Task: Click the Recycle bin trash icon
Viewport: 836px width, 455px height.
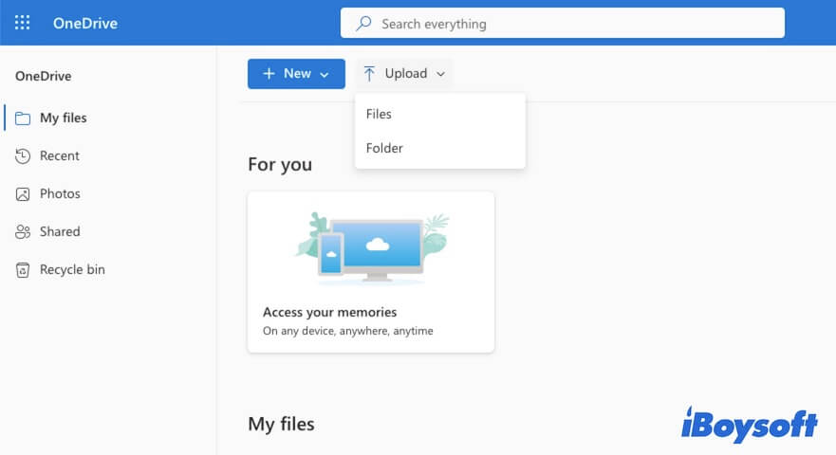Action: 23,270
